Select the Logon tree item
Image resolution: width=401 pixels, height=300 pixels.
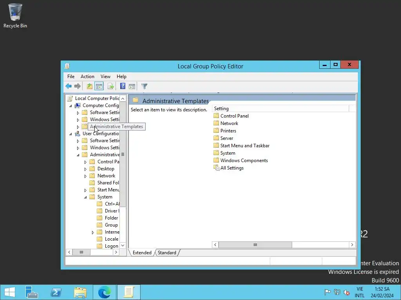point(108,246)
